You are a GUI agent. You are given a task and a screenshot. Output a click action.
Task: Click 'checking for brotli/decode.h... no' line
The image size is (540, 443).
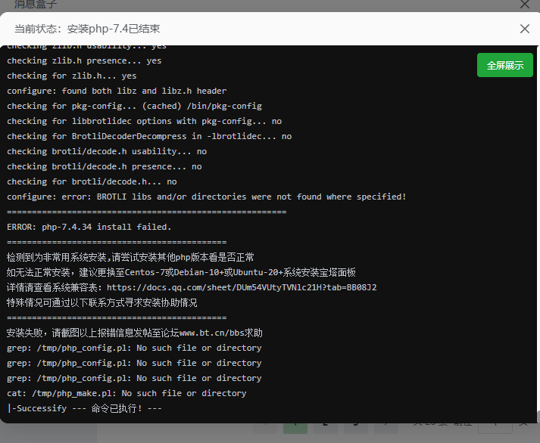pyautogui.click(x=92, y=181)
